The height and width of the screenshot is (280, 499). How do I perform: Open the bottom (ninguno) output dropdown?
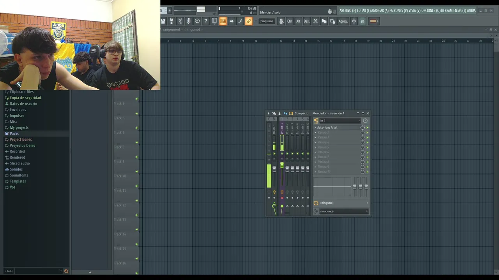tap(343, 211)
